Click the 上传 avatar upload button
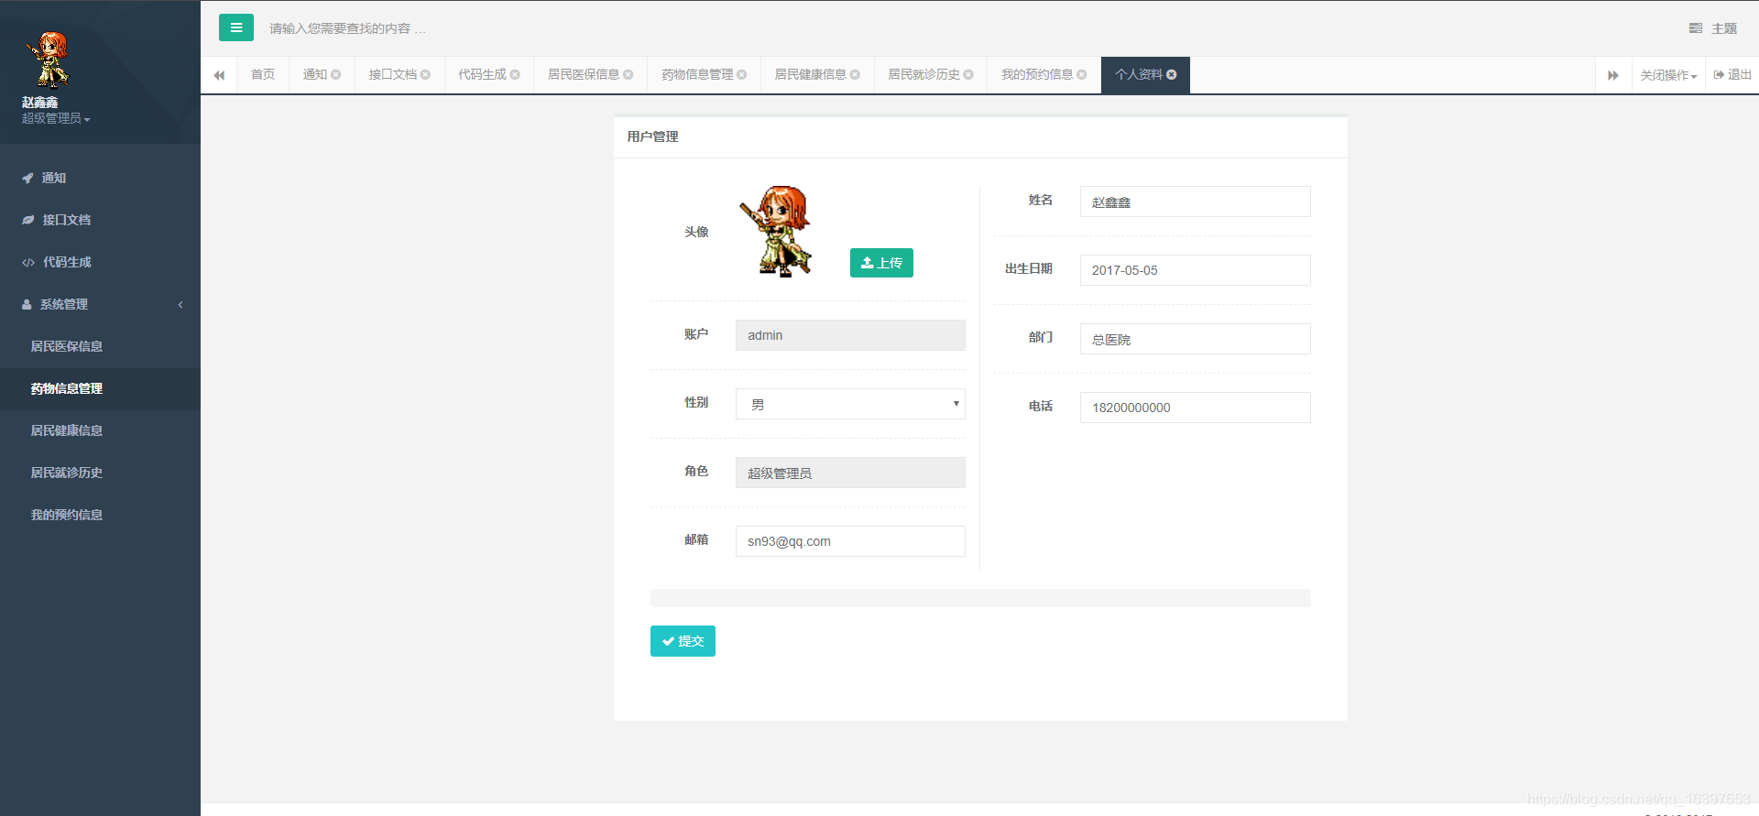This screenshot has width=1759, height=816. [881, 263]
